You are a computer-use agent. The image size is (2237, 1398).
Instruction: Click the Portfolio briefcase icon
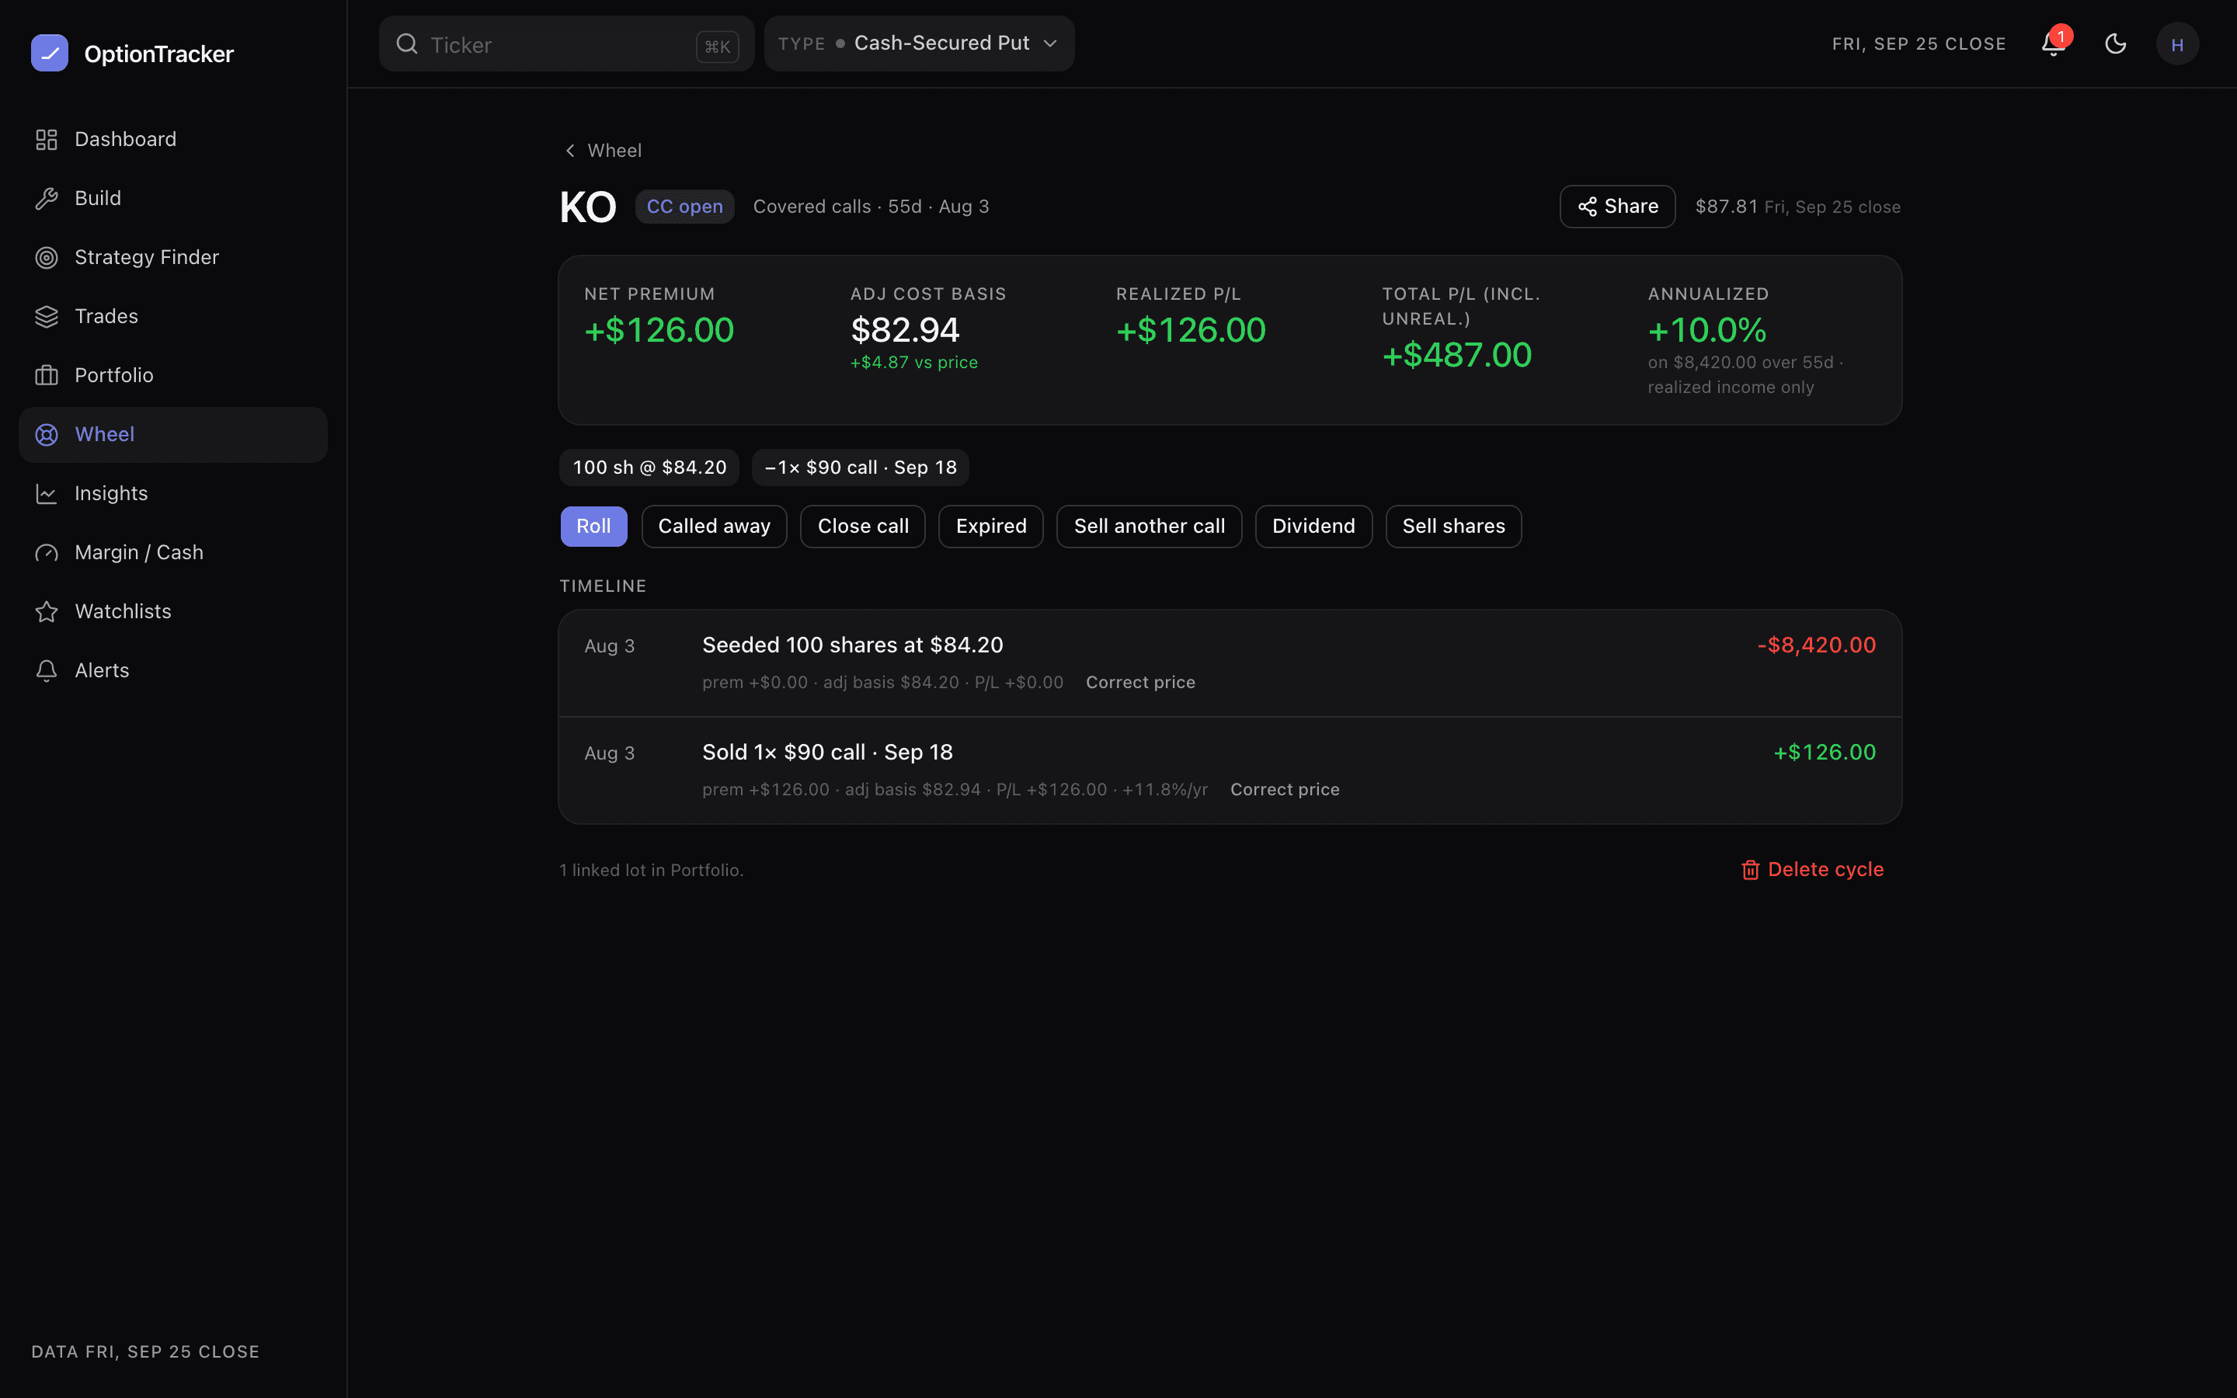point(47,375)
